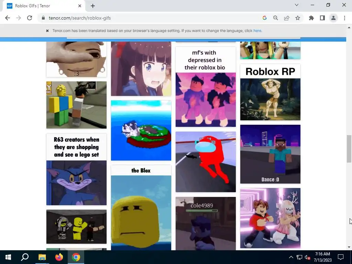The height and width of the screenshot is (264, 352).
Task: Open the Chrome profile avatar
Action: [333, 18]
